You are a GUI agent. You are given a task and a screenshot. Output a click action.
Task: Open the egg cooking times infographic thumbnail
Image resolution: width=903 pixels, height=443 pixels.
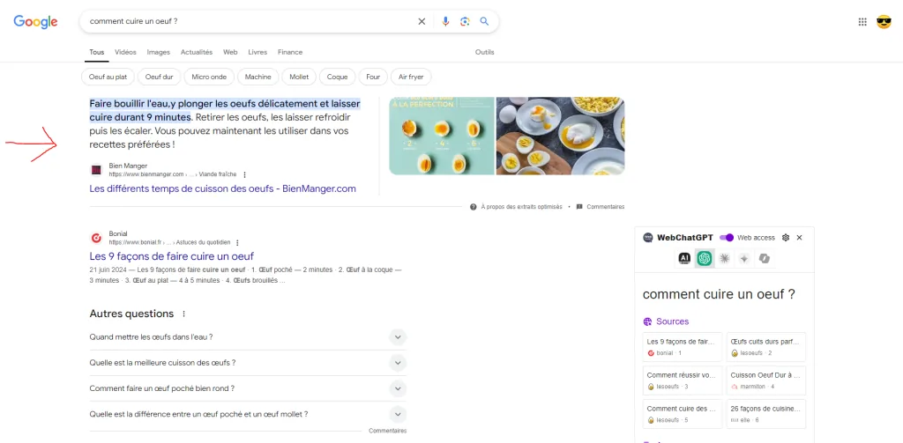coord(442,136)
